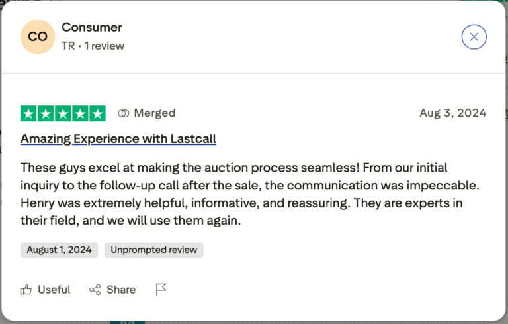508x324 pixels.
Task: Click the Merged overlapping-circles icon
Action: pyautogui.click(x=123, y=113)
